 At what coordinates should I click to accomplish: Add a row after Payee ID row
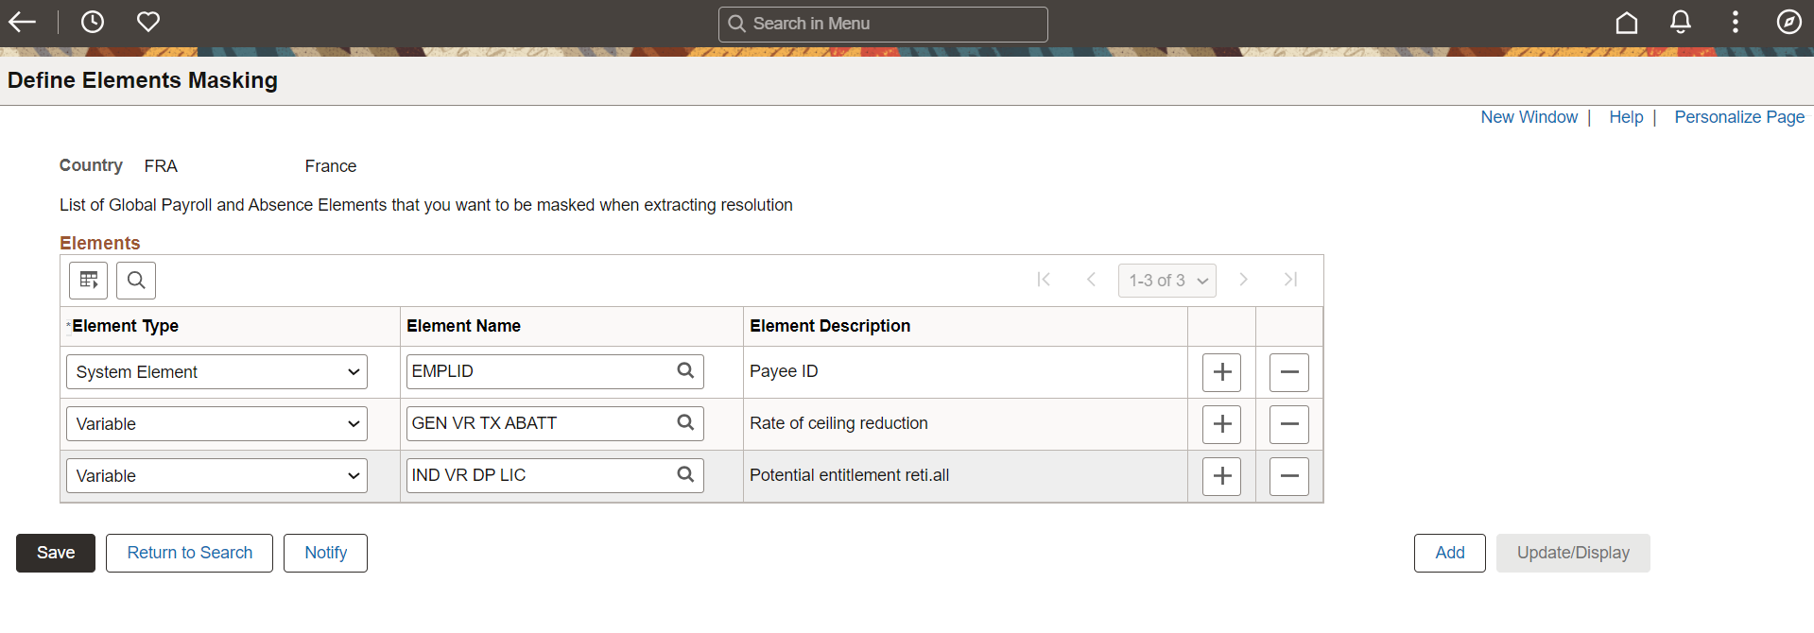(1221, 372)
